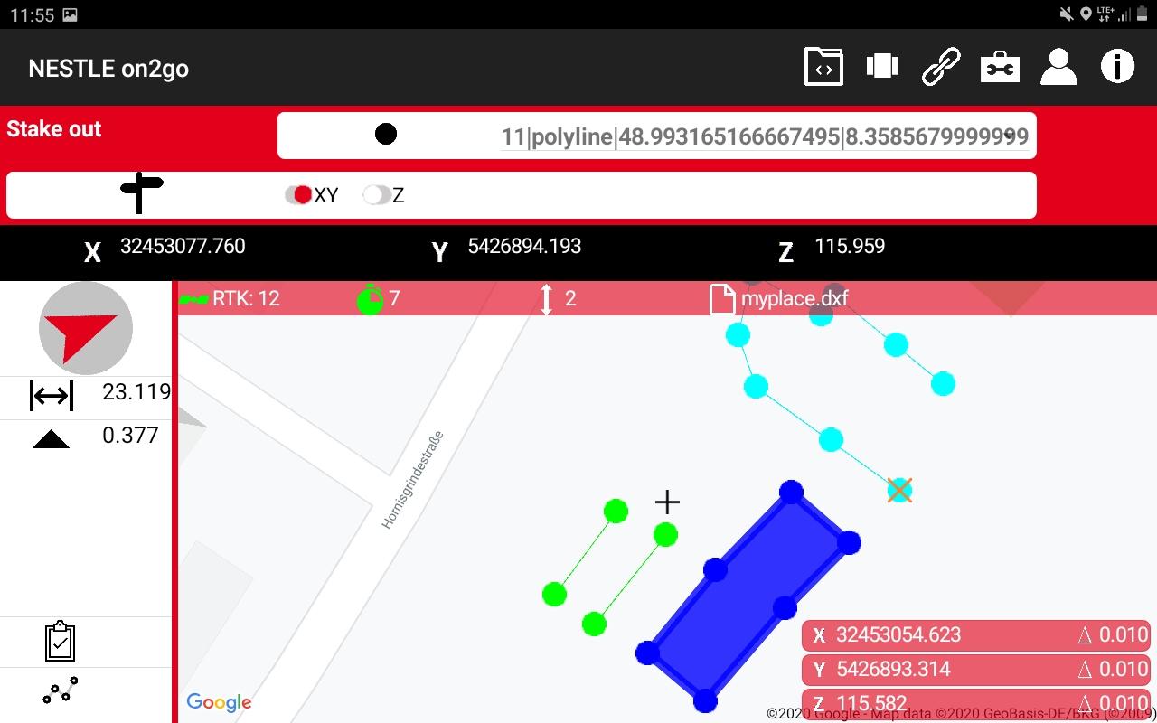Tap the green timer icon
The height and width of the screenshot is (723, 1157).
pos(371,299)
